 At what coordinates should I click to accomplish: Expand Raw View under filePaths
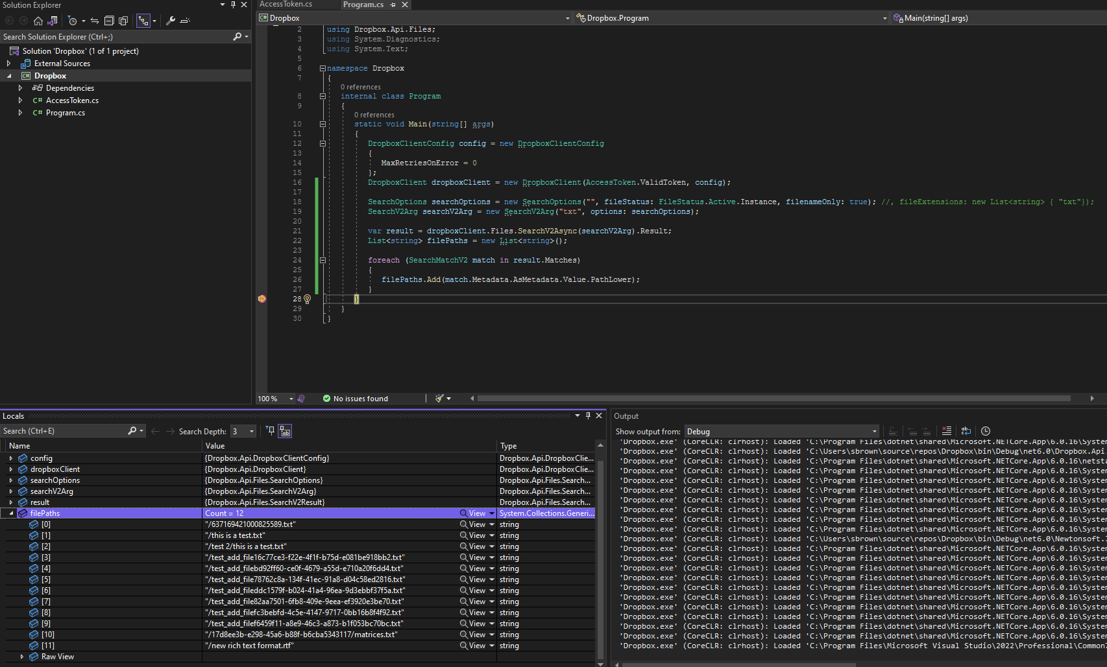coord(22,657)
